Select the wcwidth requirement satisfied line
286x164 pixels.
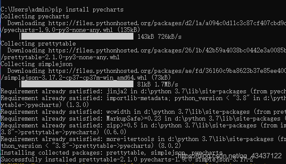[143, 112]
